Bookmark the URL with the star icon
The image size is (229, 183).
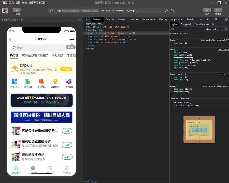tap(166, 11)
